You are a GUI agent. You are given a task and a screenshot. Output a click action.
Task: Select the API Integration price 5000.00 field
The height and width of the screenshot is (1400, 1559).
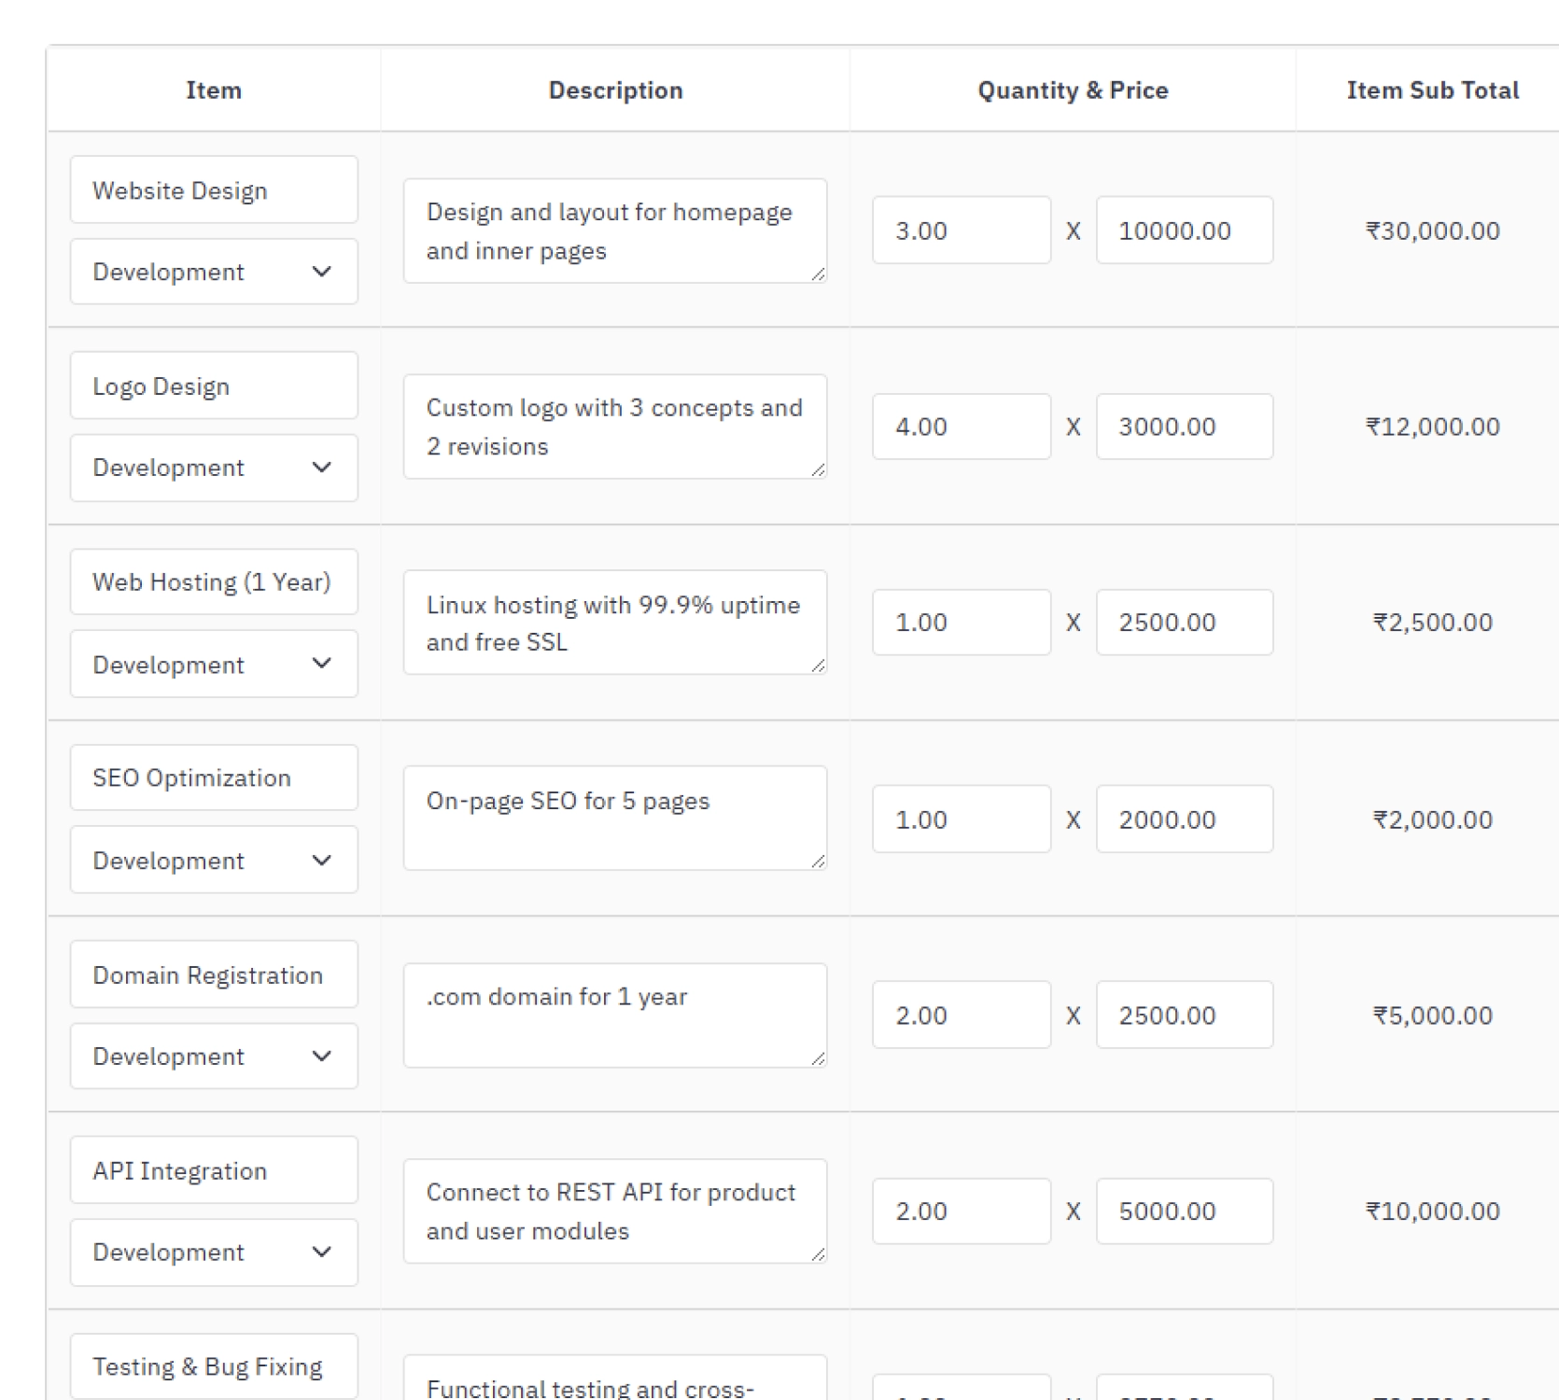(1185, 1211)
